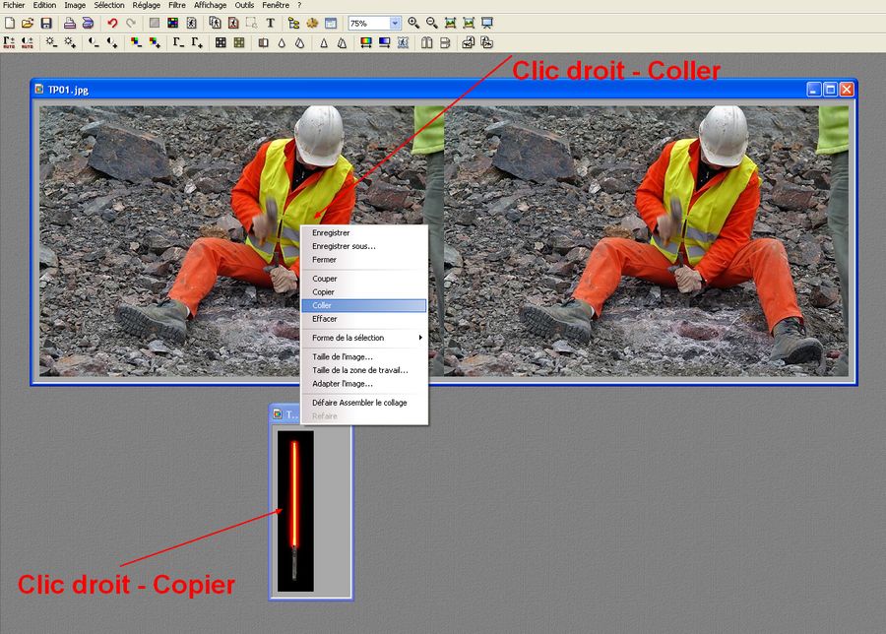Click the Zoom in magnifier icon

413,23
